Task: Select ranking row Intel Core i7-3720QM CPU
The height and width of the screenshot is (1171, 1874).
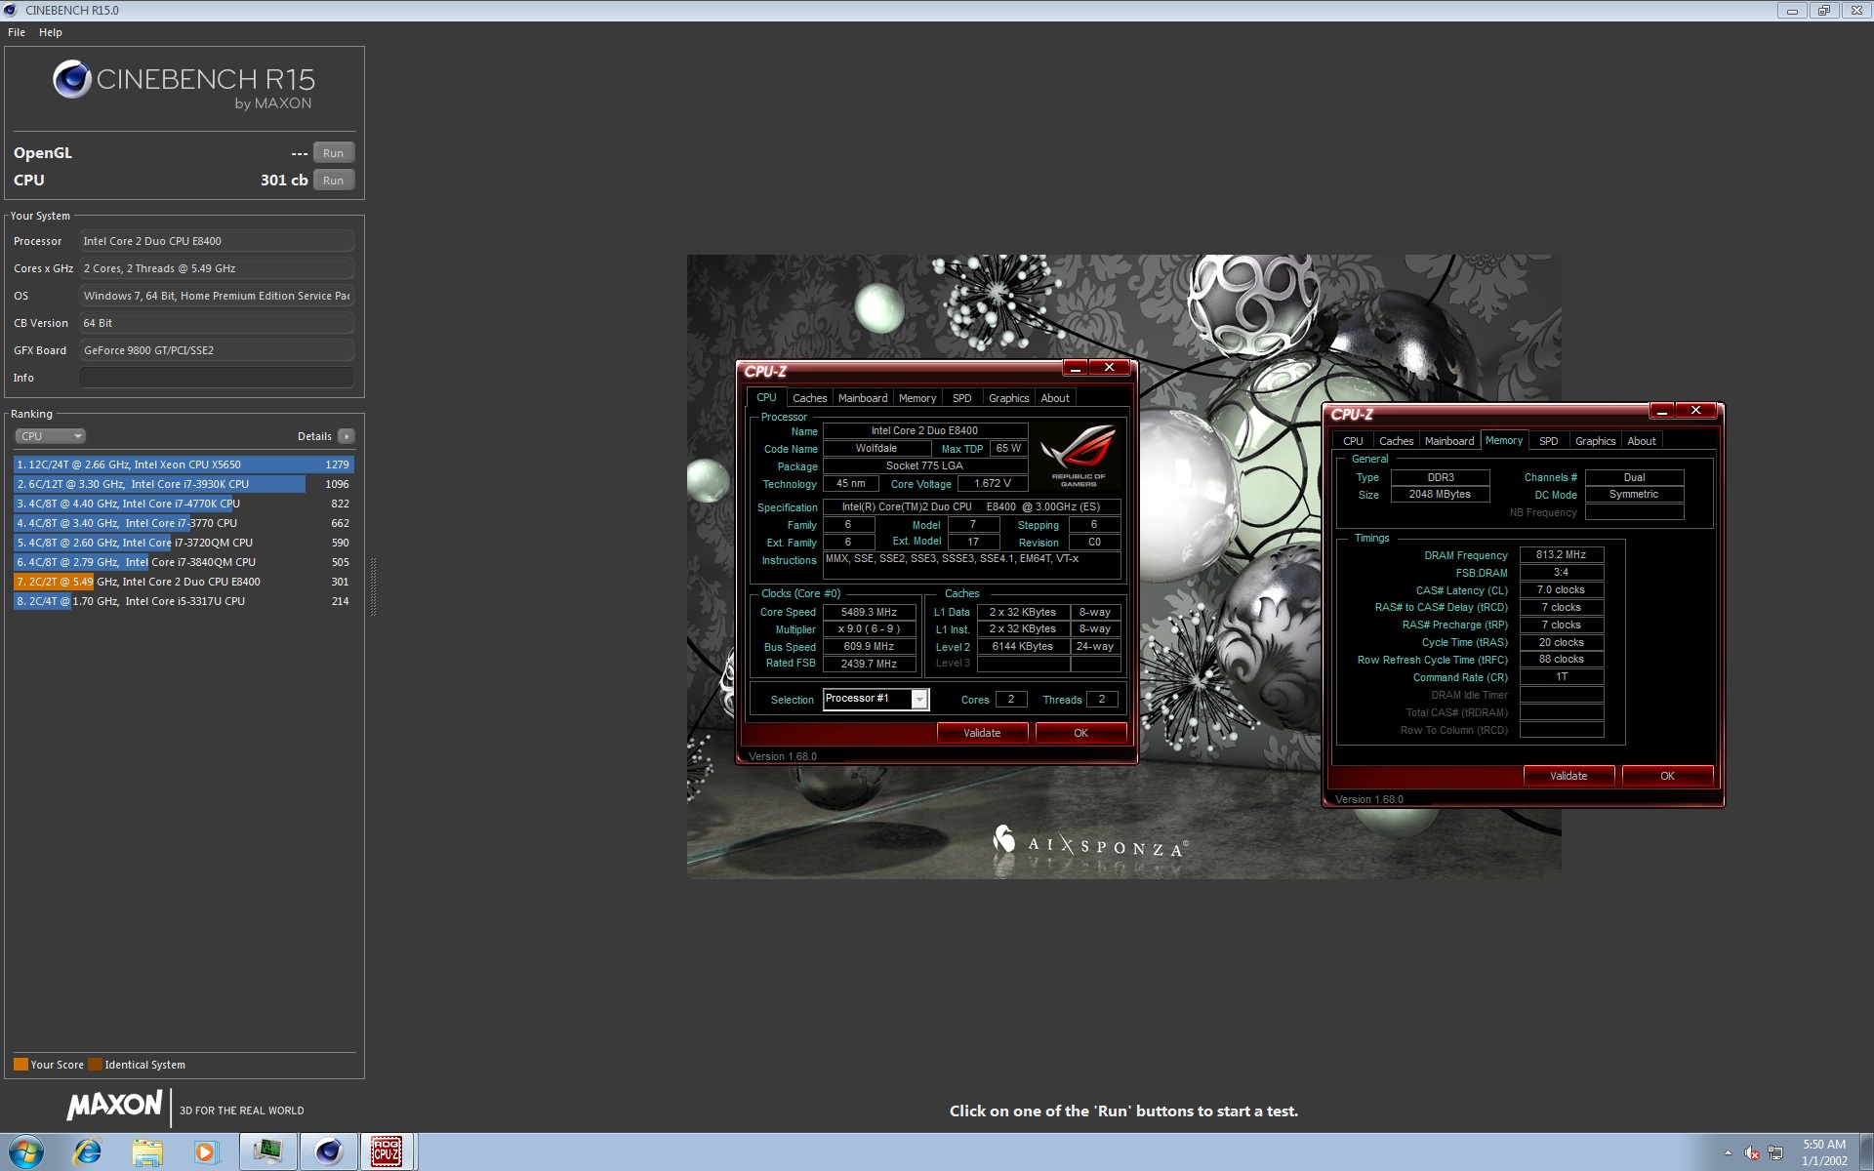Action: coord(183,543)
